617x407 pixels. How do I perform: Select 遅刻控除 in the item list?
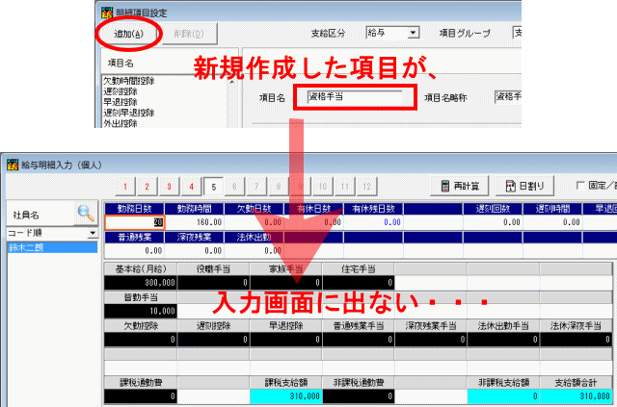click(120, 91)
